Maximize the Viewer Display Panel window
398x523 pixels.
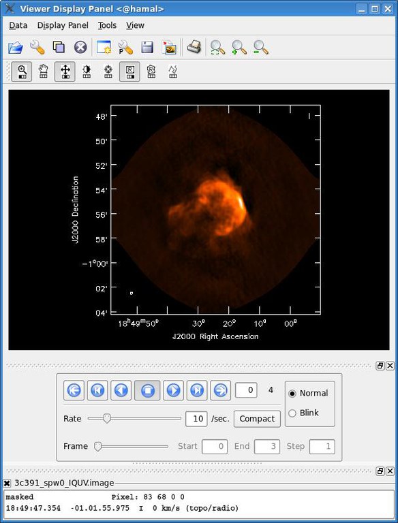pyautogui.click(x=375, y=9)
